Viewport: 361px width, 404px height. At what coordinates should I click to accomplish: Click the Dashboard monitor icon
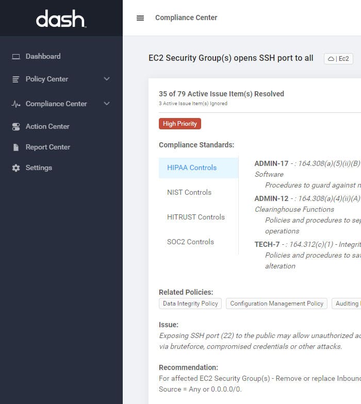pos(16,57)
